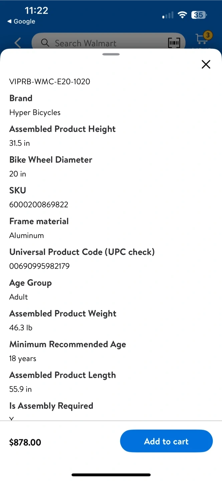222x481 pixels.
Task: Return to the Google app
Action: click(x=21, y=21)
